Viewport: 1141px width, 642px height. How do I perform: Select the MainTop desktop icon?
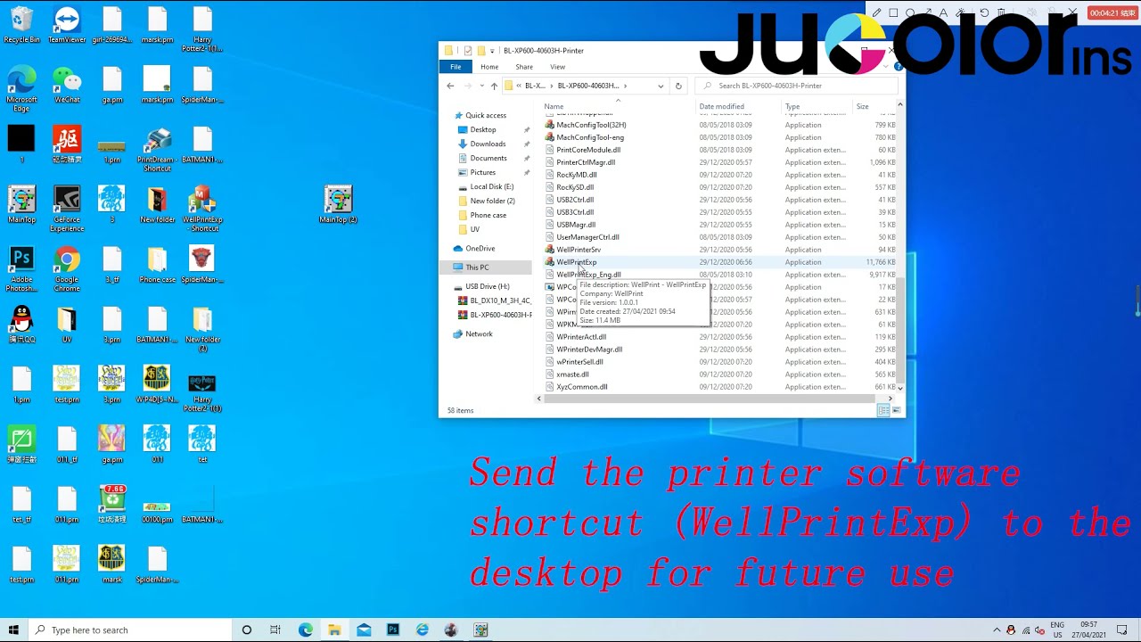point(21,205)
